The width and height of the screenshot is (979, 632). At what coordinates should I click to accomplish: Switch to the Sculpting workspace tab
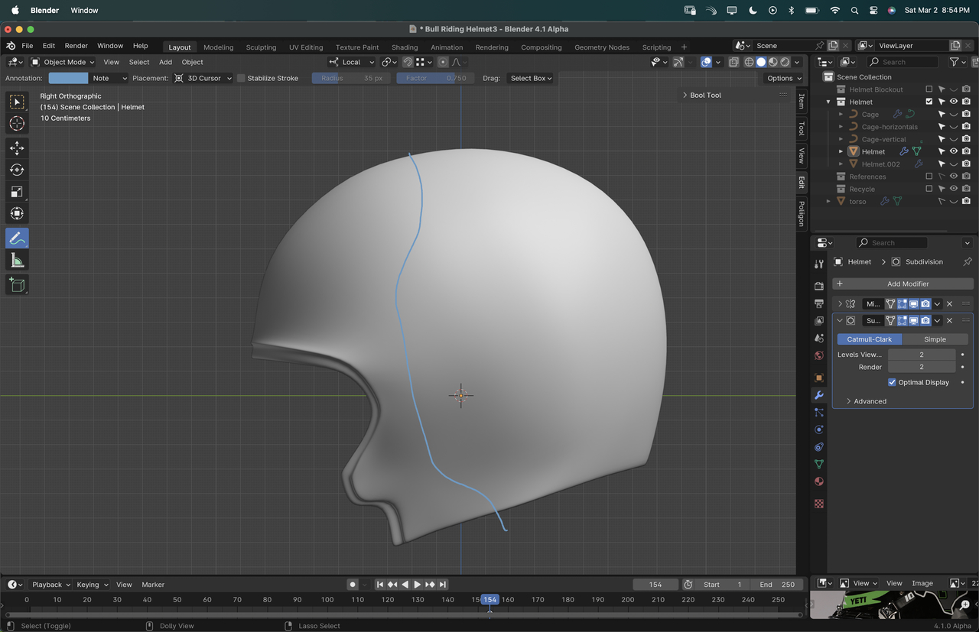(x=261, y=47)
